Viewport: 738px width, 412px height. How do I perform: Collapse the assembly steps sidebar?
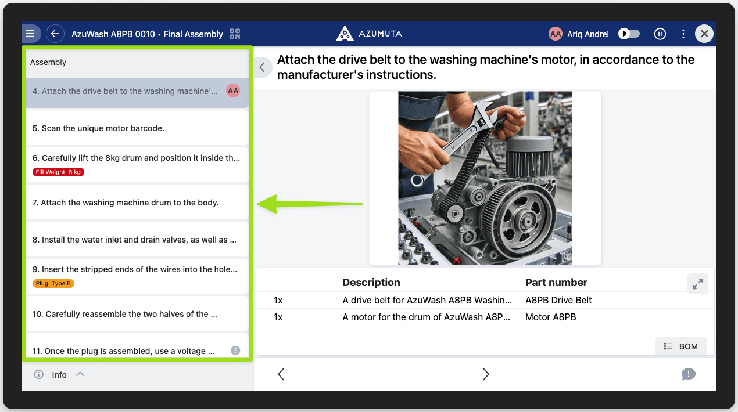pyautogui.click(x=262, y=67)
